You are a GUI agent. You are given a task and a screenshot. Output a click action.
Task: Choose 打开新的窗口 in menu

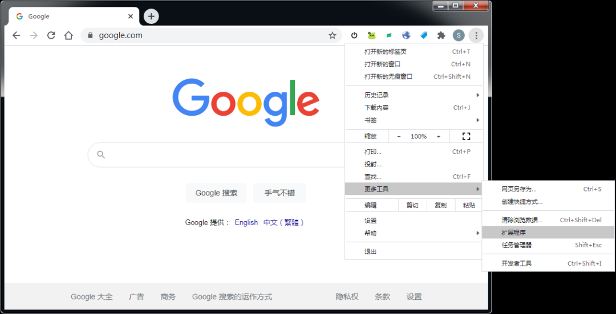pyautogui.click(x=414, y=64)
